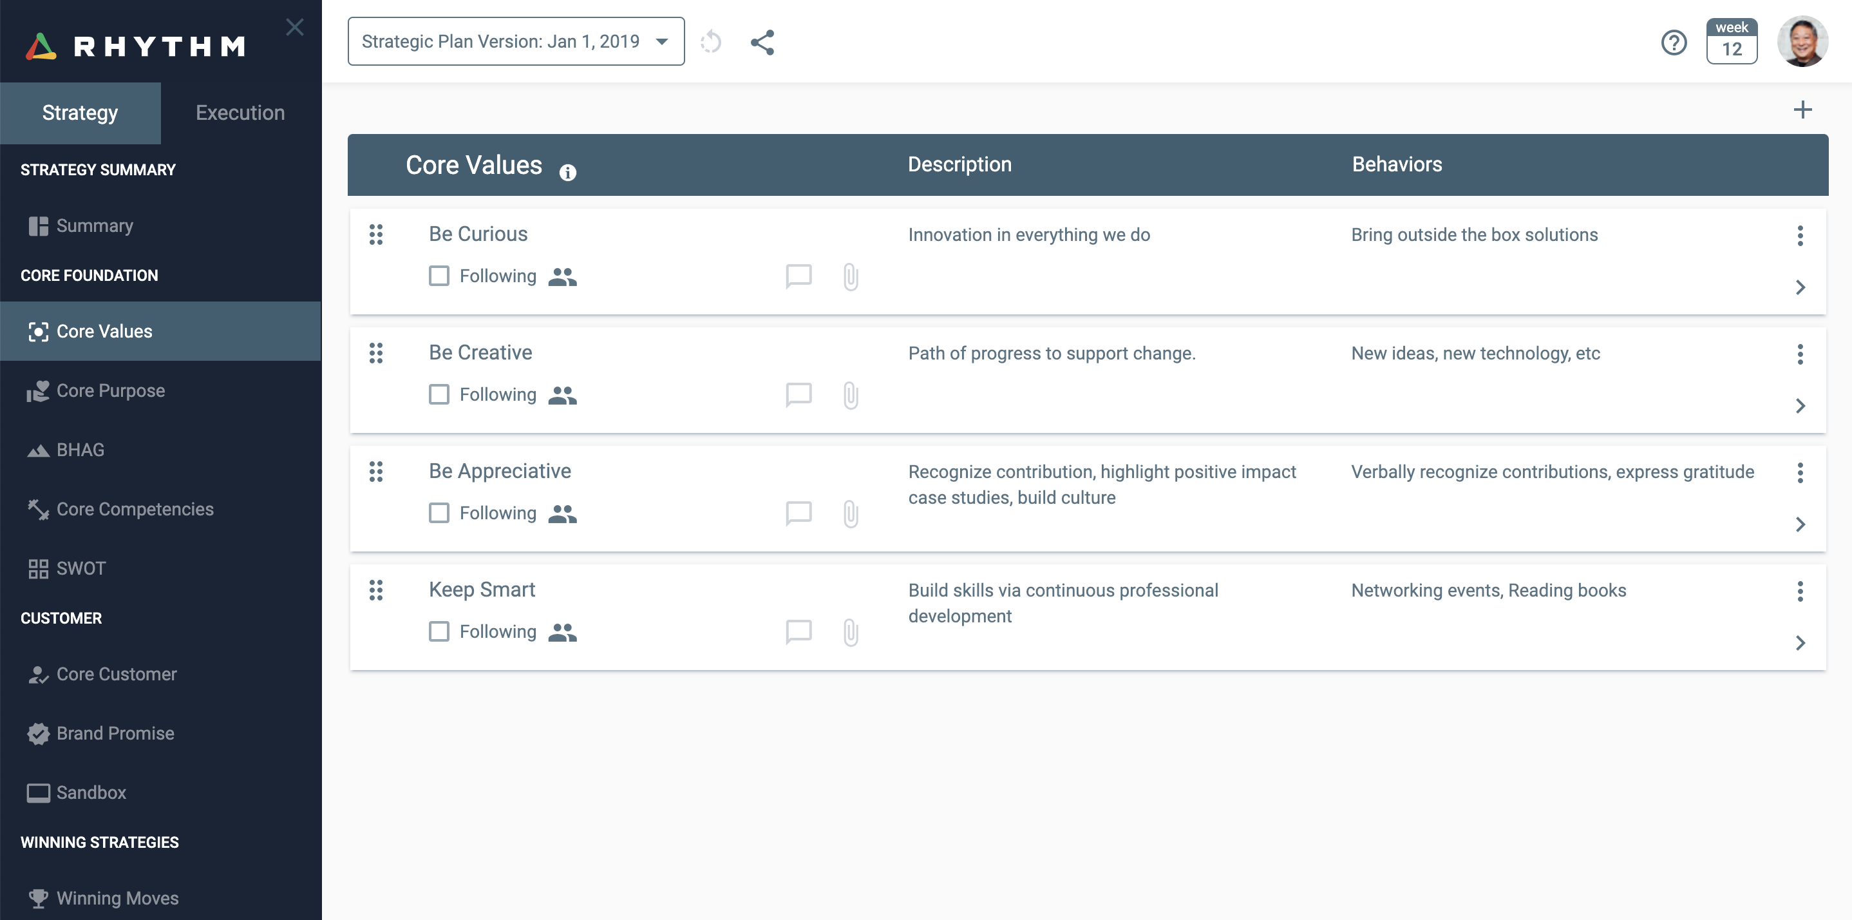This screenshot has height=920, width=1852.
Task: Expand the Be Curious row chevron
Action: point(1799,288)
